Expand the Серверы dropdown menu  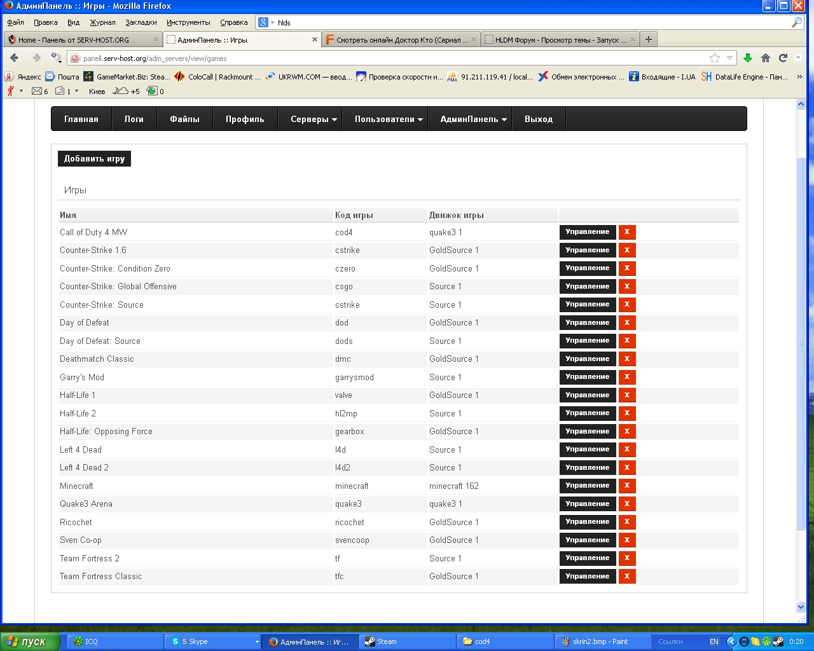tap(314, 119)
